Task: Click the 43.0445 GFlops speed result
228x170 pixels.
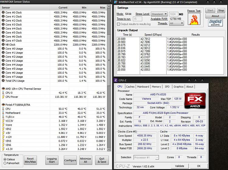Action: tap(145, 66)
